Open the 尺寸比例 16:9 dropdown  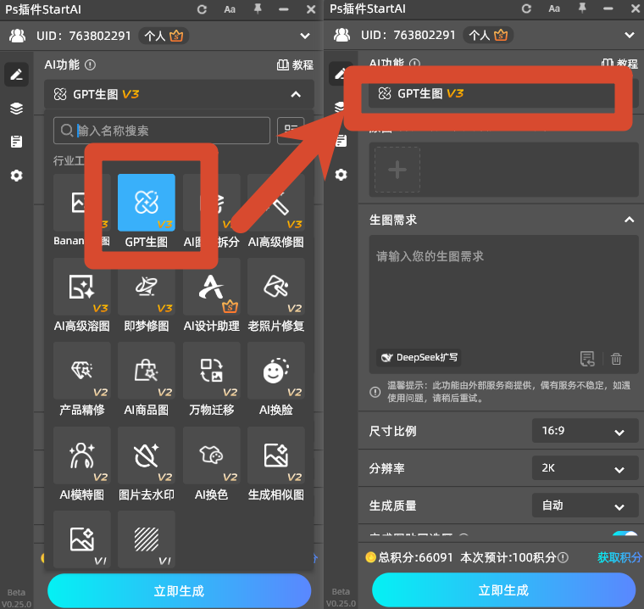point(585,431)
